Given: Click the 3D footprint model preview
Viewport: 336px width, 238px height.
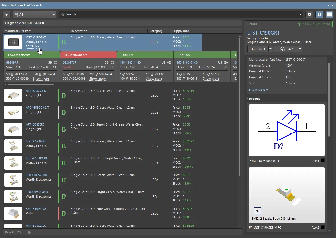Looking at the screenshot, I should pyautogui.click(x=287, y=195).
